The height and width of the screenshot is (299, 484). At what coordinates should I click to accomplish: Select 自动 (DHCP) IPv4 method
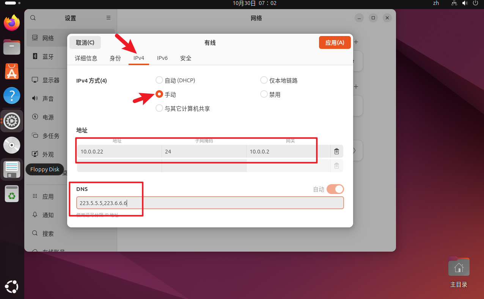[159, 80]
